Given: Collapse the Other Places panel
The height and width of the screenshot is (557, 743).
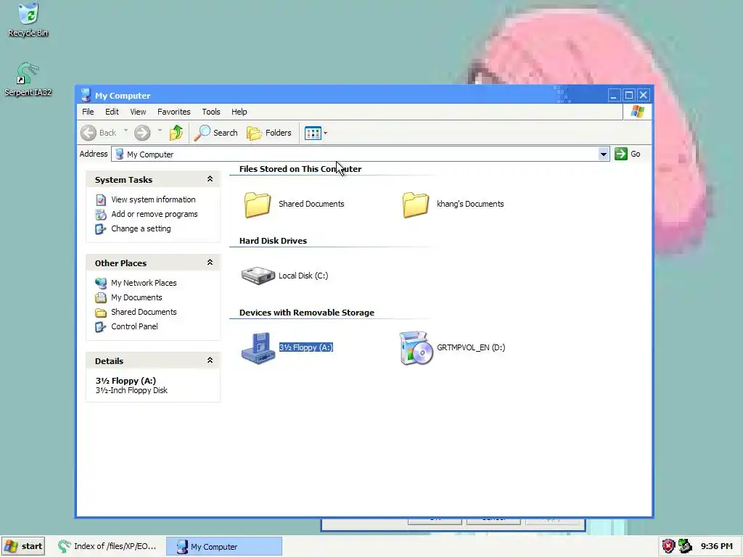Looking at the screenshot, I should coord(210,263).
